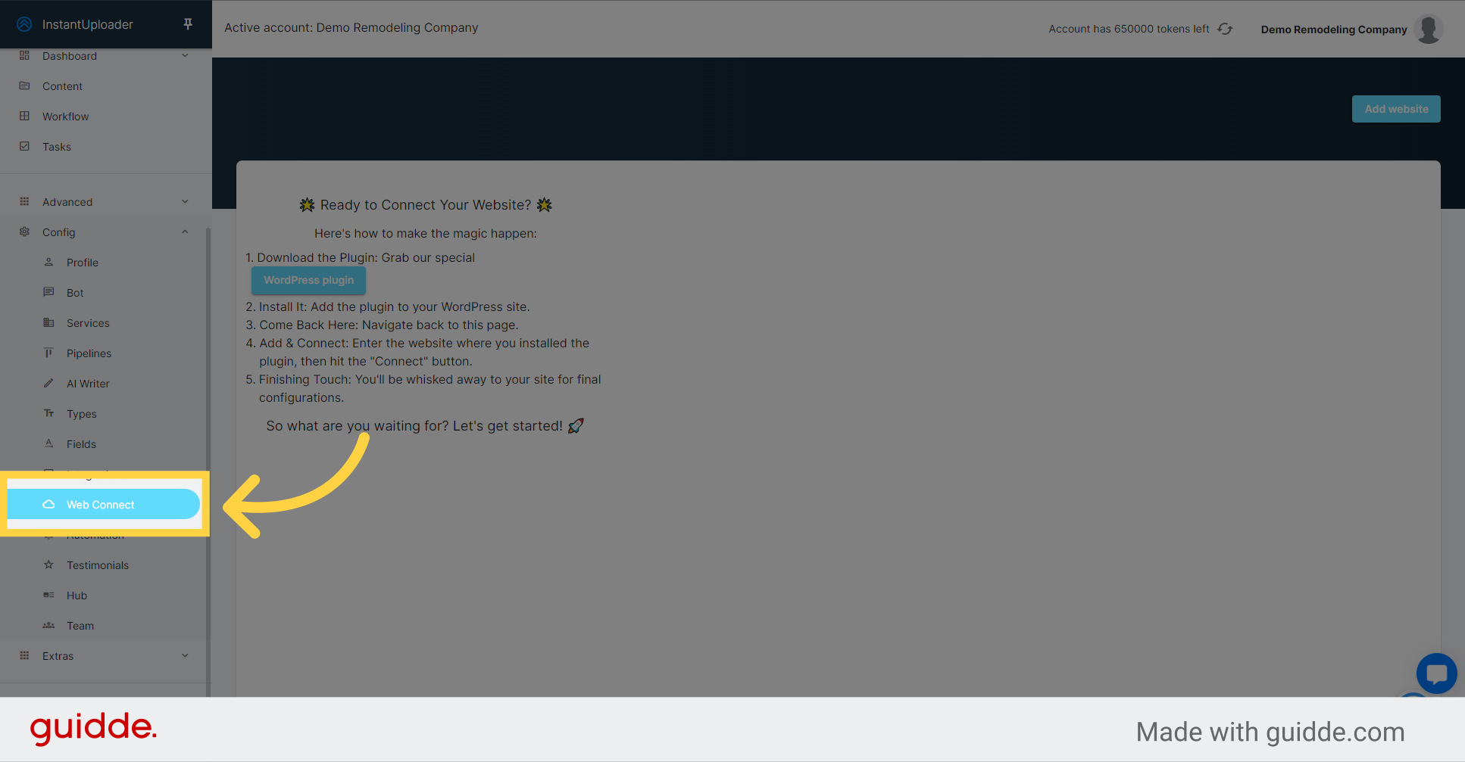Click the Dashboard label in sidebar
This screenshot has width=1465, height=762.
pyautogui.click(x=70, y=56)
